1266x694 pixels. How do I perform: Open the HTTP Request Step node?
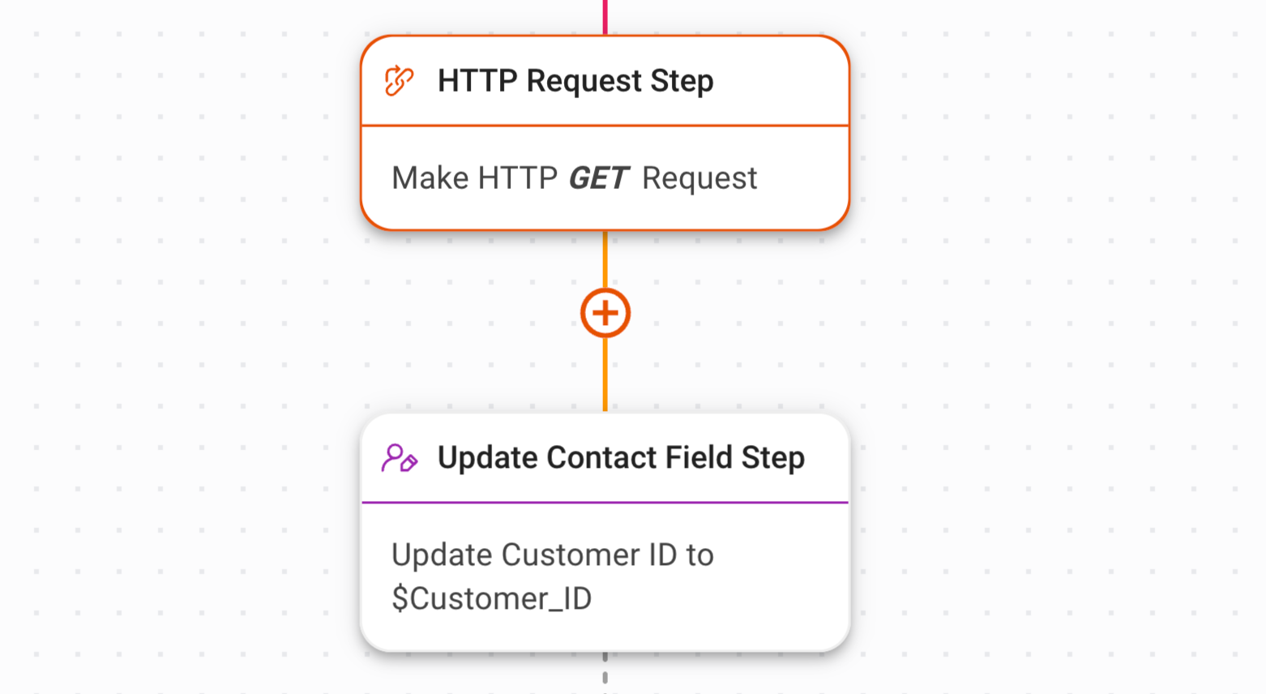[x=605, y=130]
